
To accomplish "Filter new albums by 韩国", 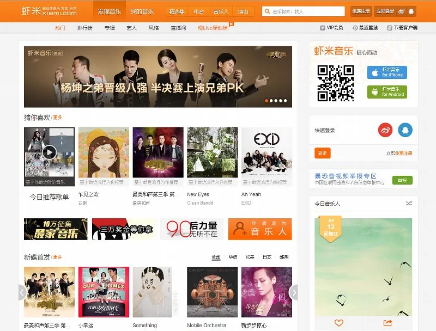I will point(284,257).
